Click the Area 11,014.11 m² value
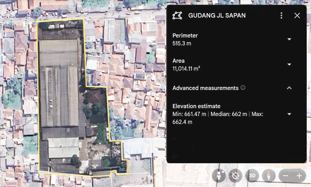The width and height of the screenshot is (311, 187). (x=186, y=68)
